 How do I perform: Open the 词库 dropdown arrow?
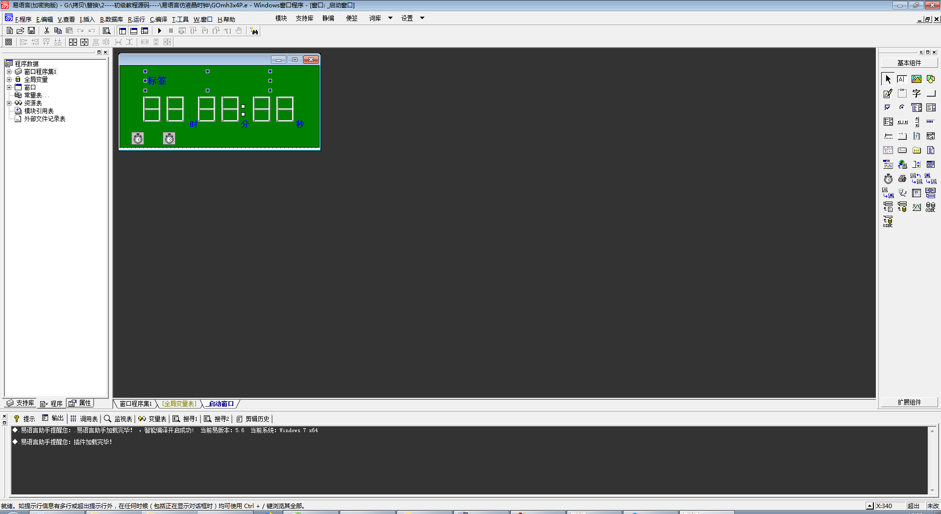(390, 18)
